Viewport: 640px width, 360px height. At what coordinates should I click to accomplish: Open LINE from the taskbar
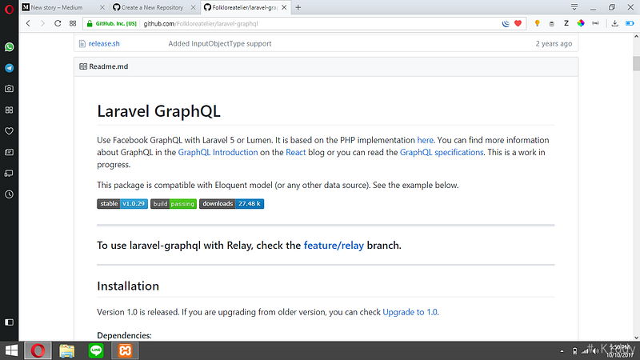96,350
